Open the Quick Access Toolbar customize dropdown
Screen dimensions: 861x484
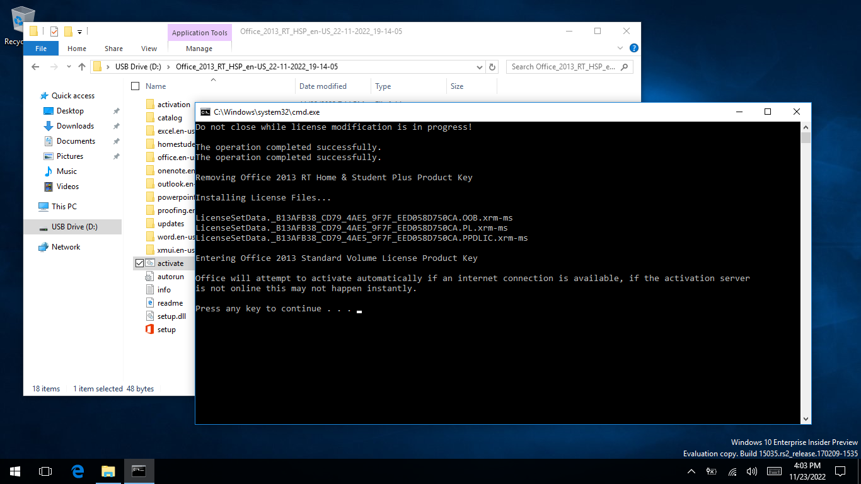pos(79,32)
